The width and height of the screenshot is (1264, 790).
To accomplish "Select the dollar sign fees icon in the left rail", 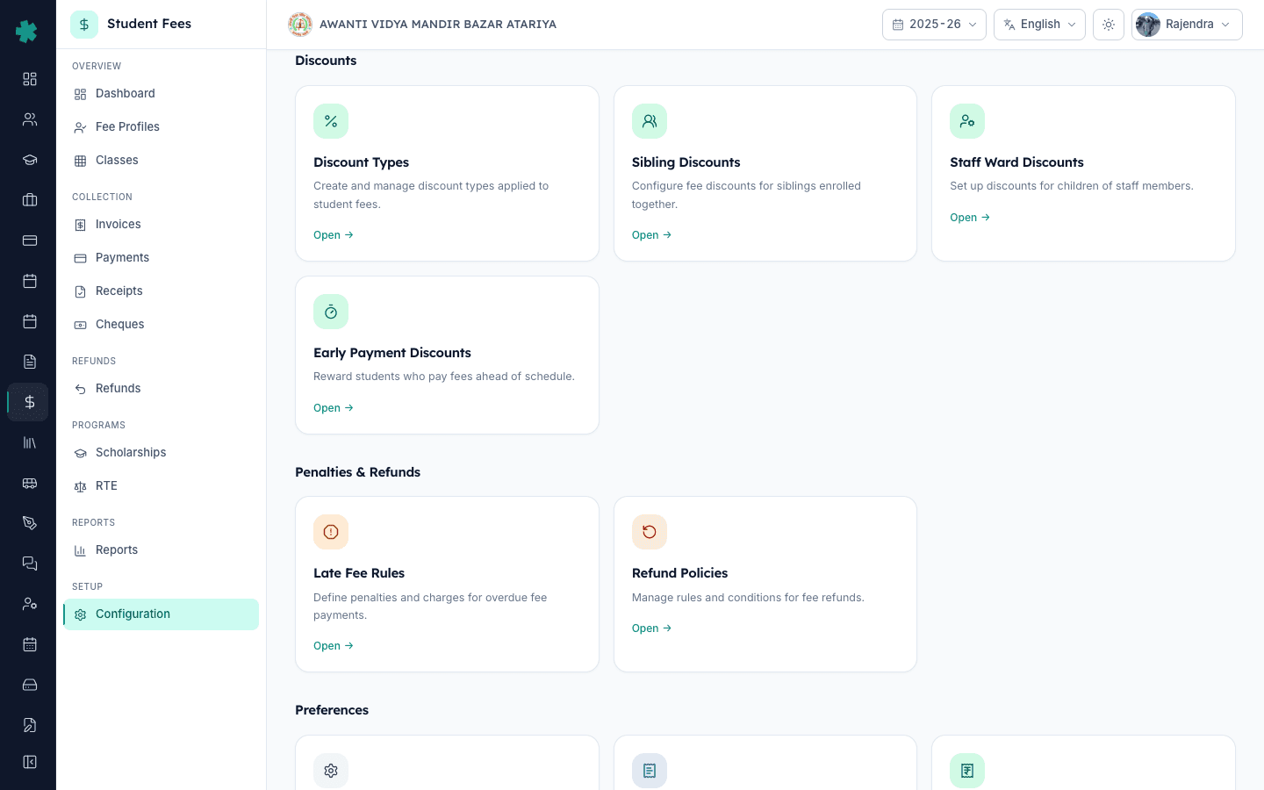I will (x=30, y=402).
